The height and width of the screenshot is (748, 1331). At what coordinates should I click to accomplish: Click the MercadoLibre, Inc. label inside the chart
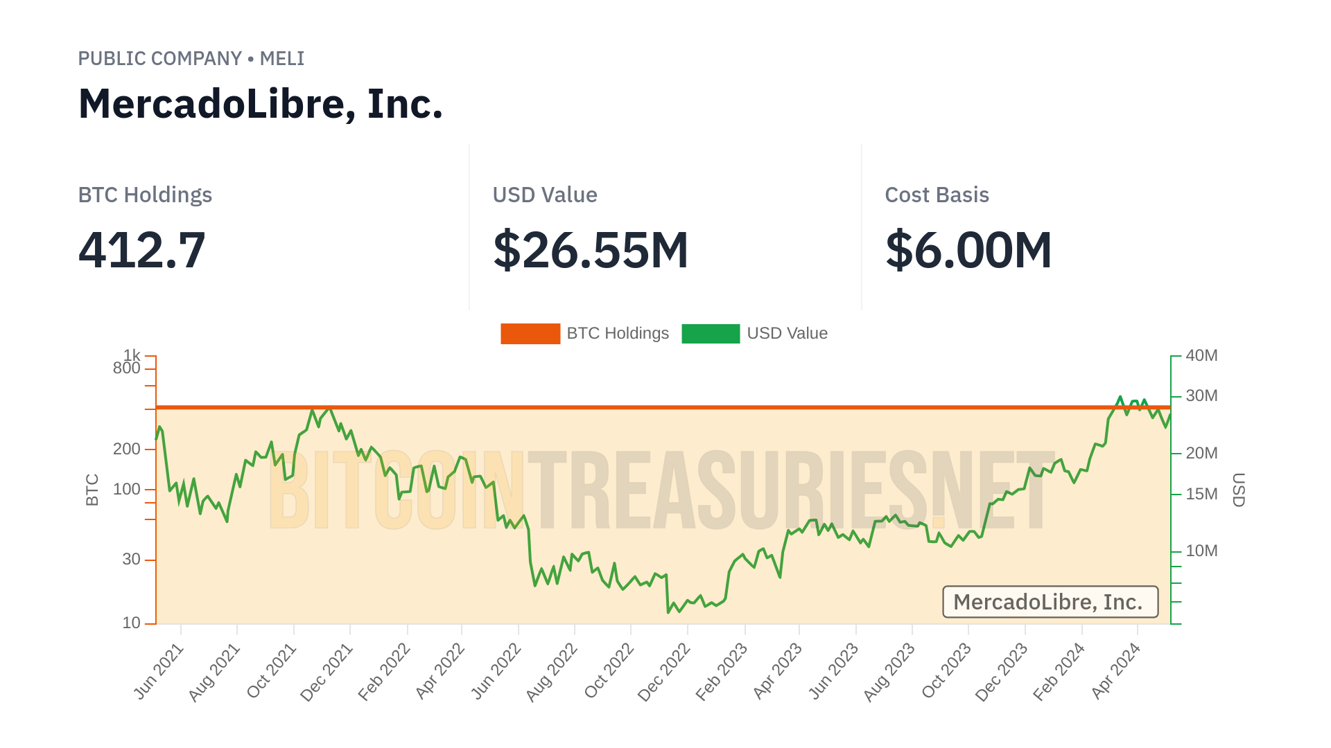(1050, 602)
